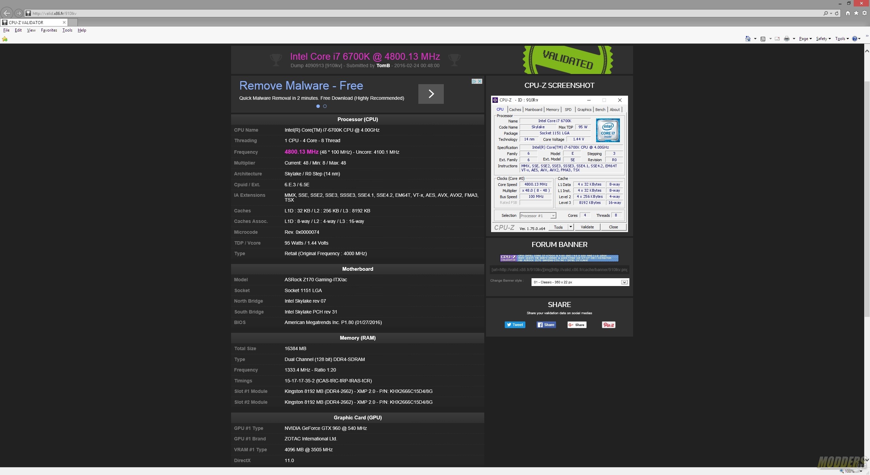Viewport: 870px width, 475px height.
Task: Click the RSS feeds icon
Action: tap(763, 39)
